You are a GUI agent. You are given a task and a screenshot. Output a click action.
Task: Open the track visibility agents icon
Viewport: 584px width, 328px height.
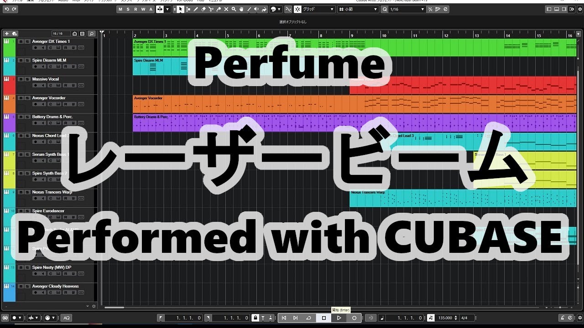point(75,34)
